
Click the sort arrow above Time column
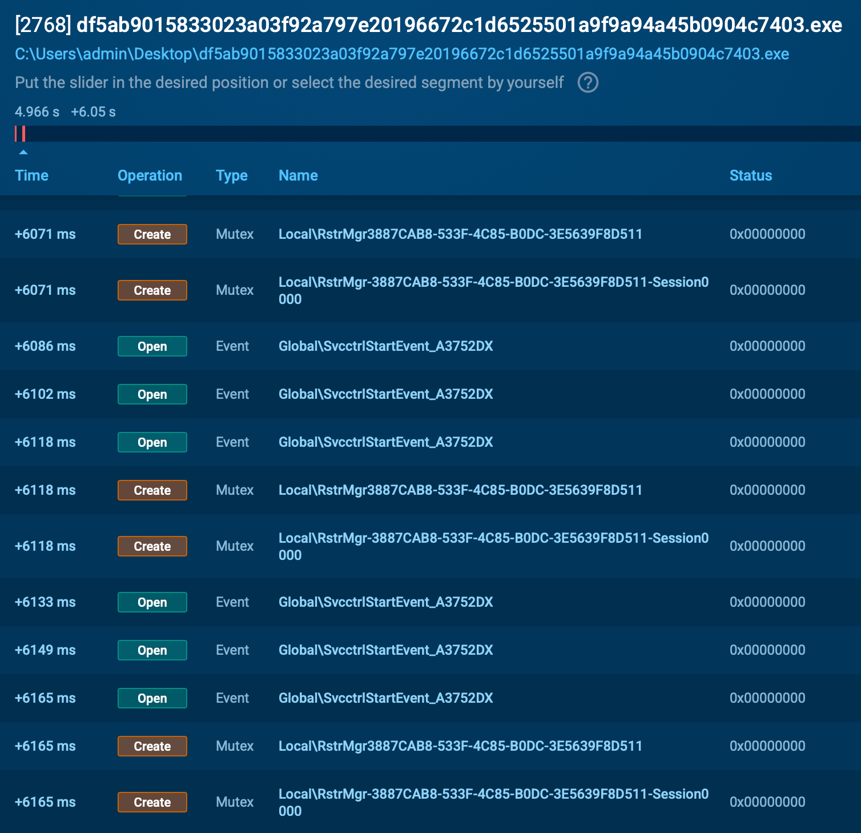coord(23,153)
